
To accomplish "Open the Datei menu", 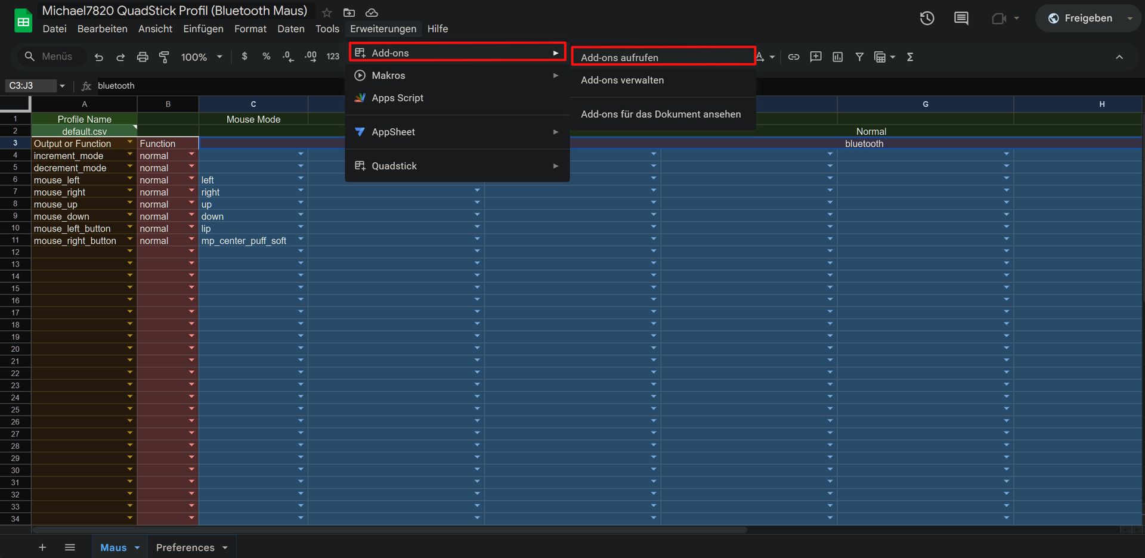I will (54, 29).
